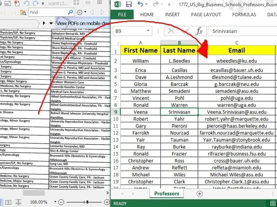
Task: Select the cell with Casillas
Action: pyautogui.click(x=179, y=70)
